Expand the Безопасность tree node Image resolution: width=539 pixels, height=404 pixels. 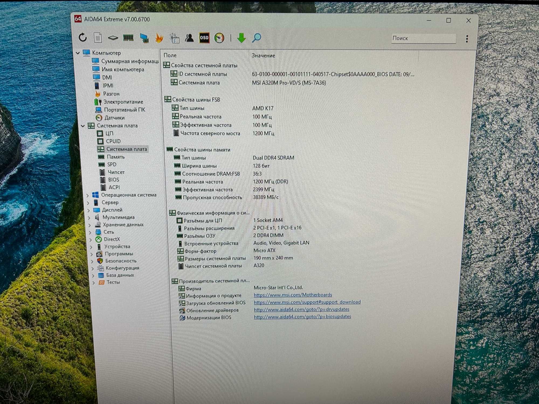(92, 261)
